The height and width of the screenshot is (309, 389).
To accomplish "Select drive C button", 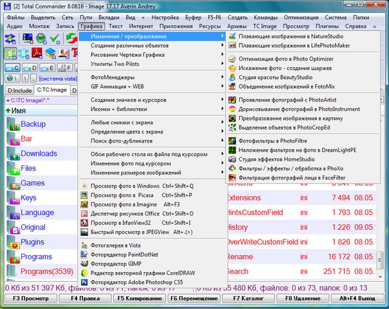I will tap(12, 67).
